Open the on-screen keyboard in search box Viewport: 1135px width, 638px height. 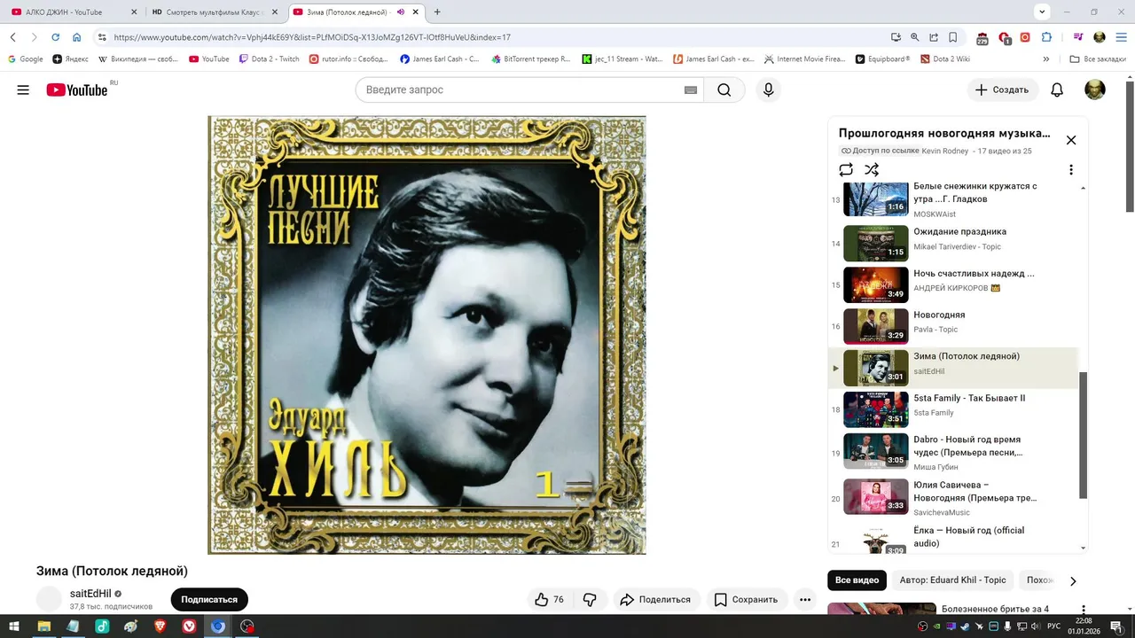691,89
